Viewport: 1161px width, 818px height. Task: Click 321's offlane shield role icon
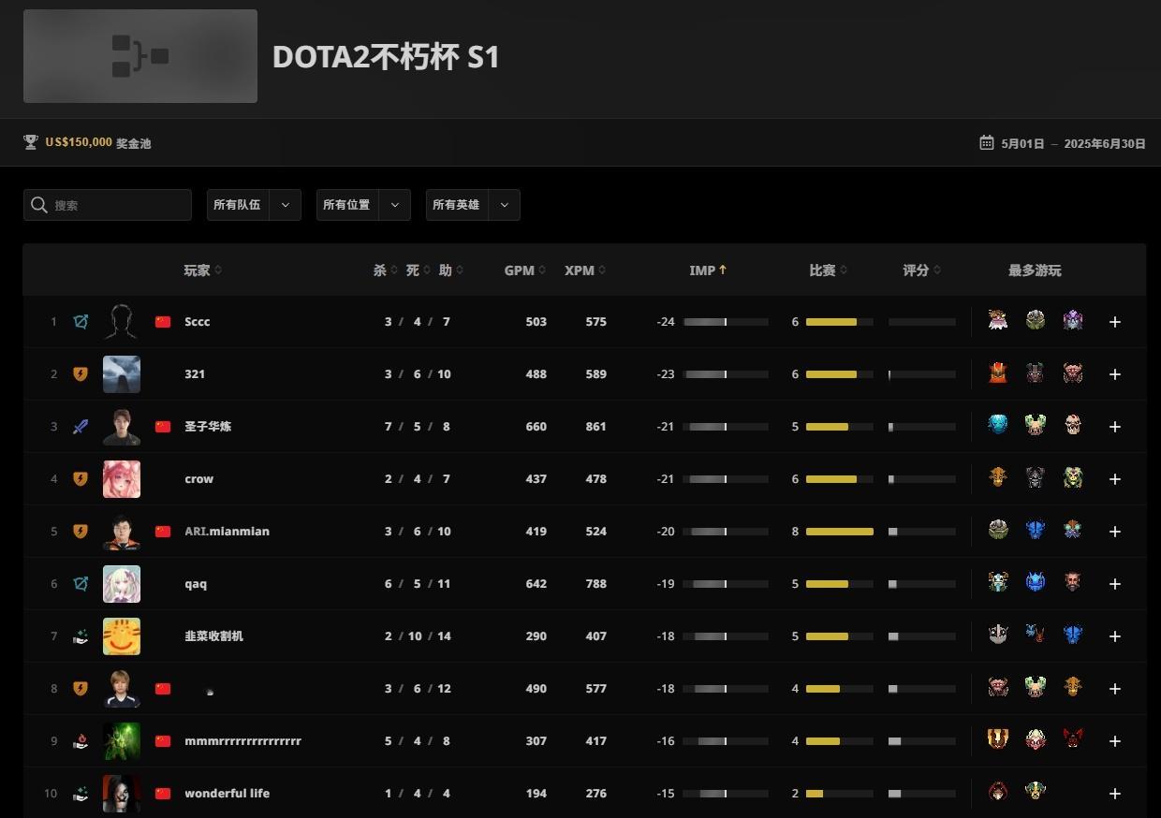tap(81, 373)
